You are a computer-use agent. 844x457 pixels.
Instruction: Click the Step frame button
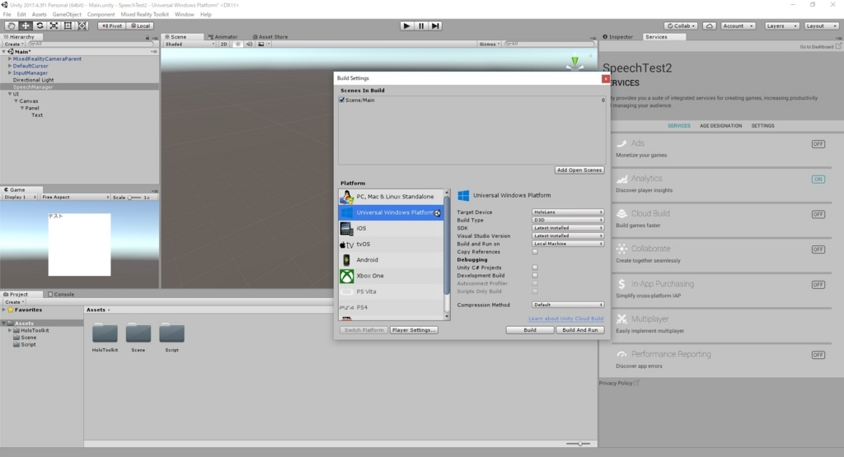pos(435,26)
